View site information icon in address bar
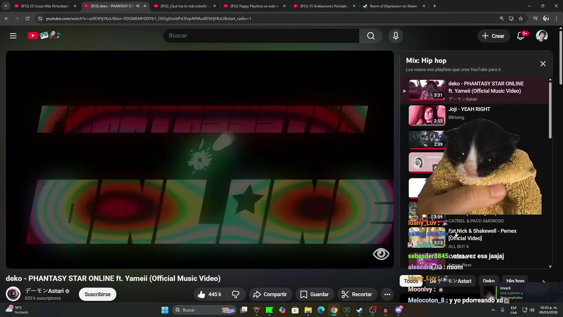Viewport: 563px width, 317px height. [40, 18]
